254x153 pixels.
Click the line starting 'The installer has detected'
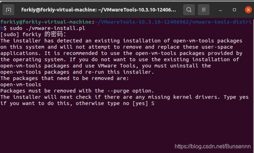point(121,40)
